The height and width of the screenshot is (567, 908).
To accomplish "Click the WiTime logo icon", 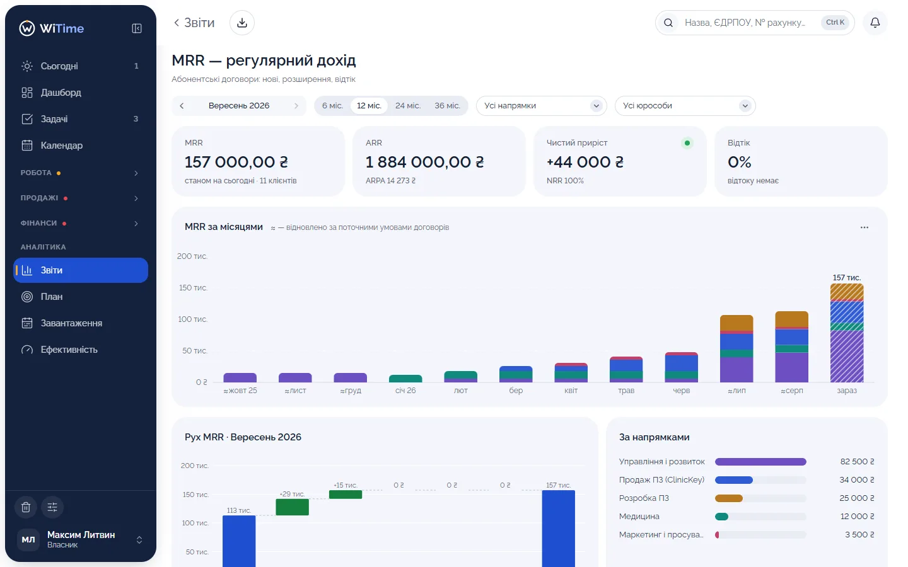I will [x=27, y=28].
